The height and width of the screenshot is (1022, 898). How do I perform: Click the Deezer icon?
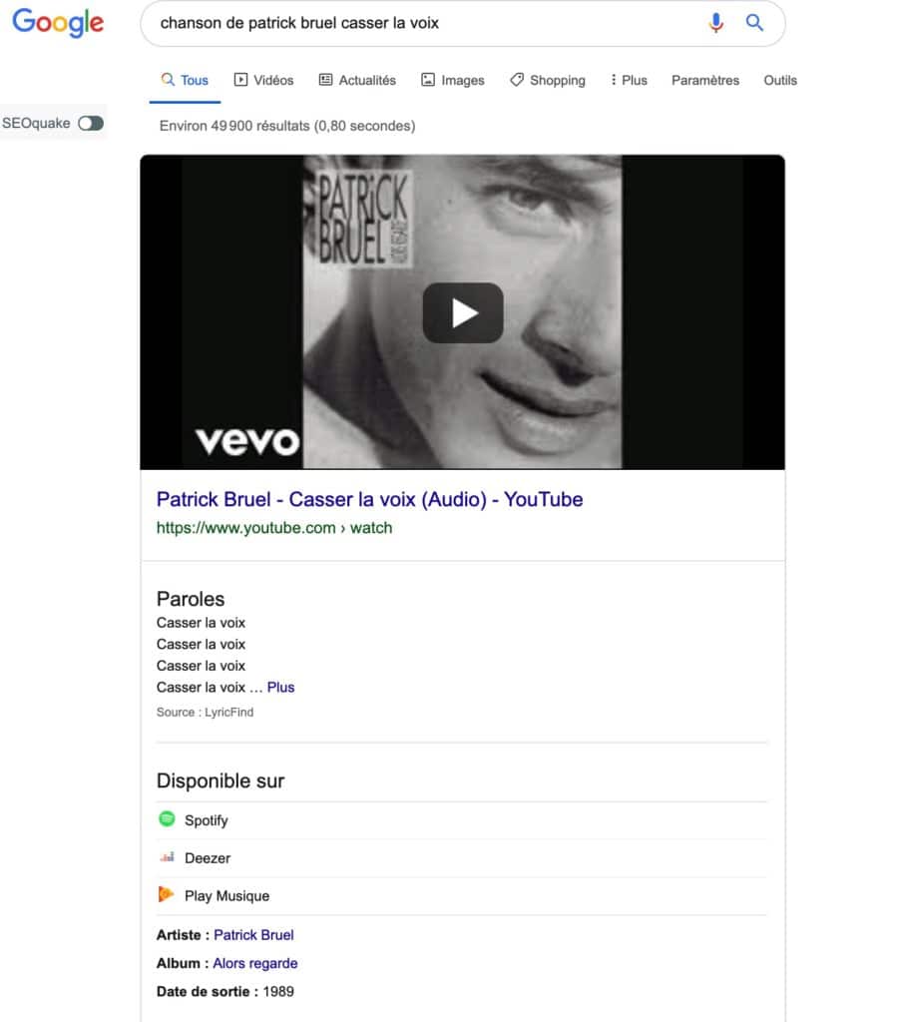(167, 857)
